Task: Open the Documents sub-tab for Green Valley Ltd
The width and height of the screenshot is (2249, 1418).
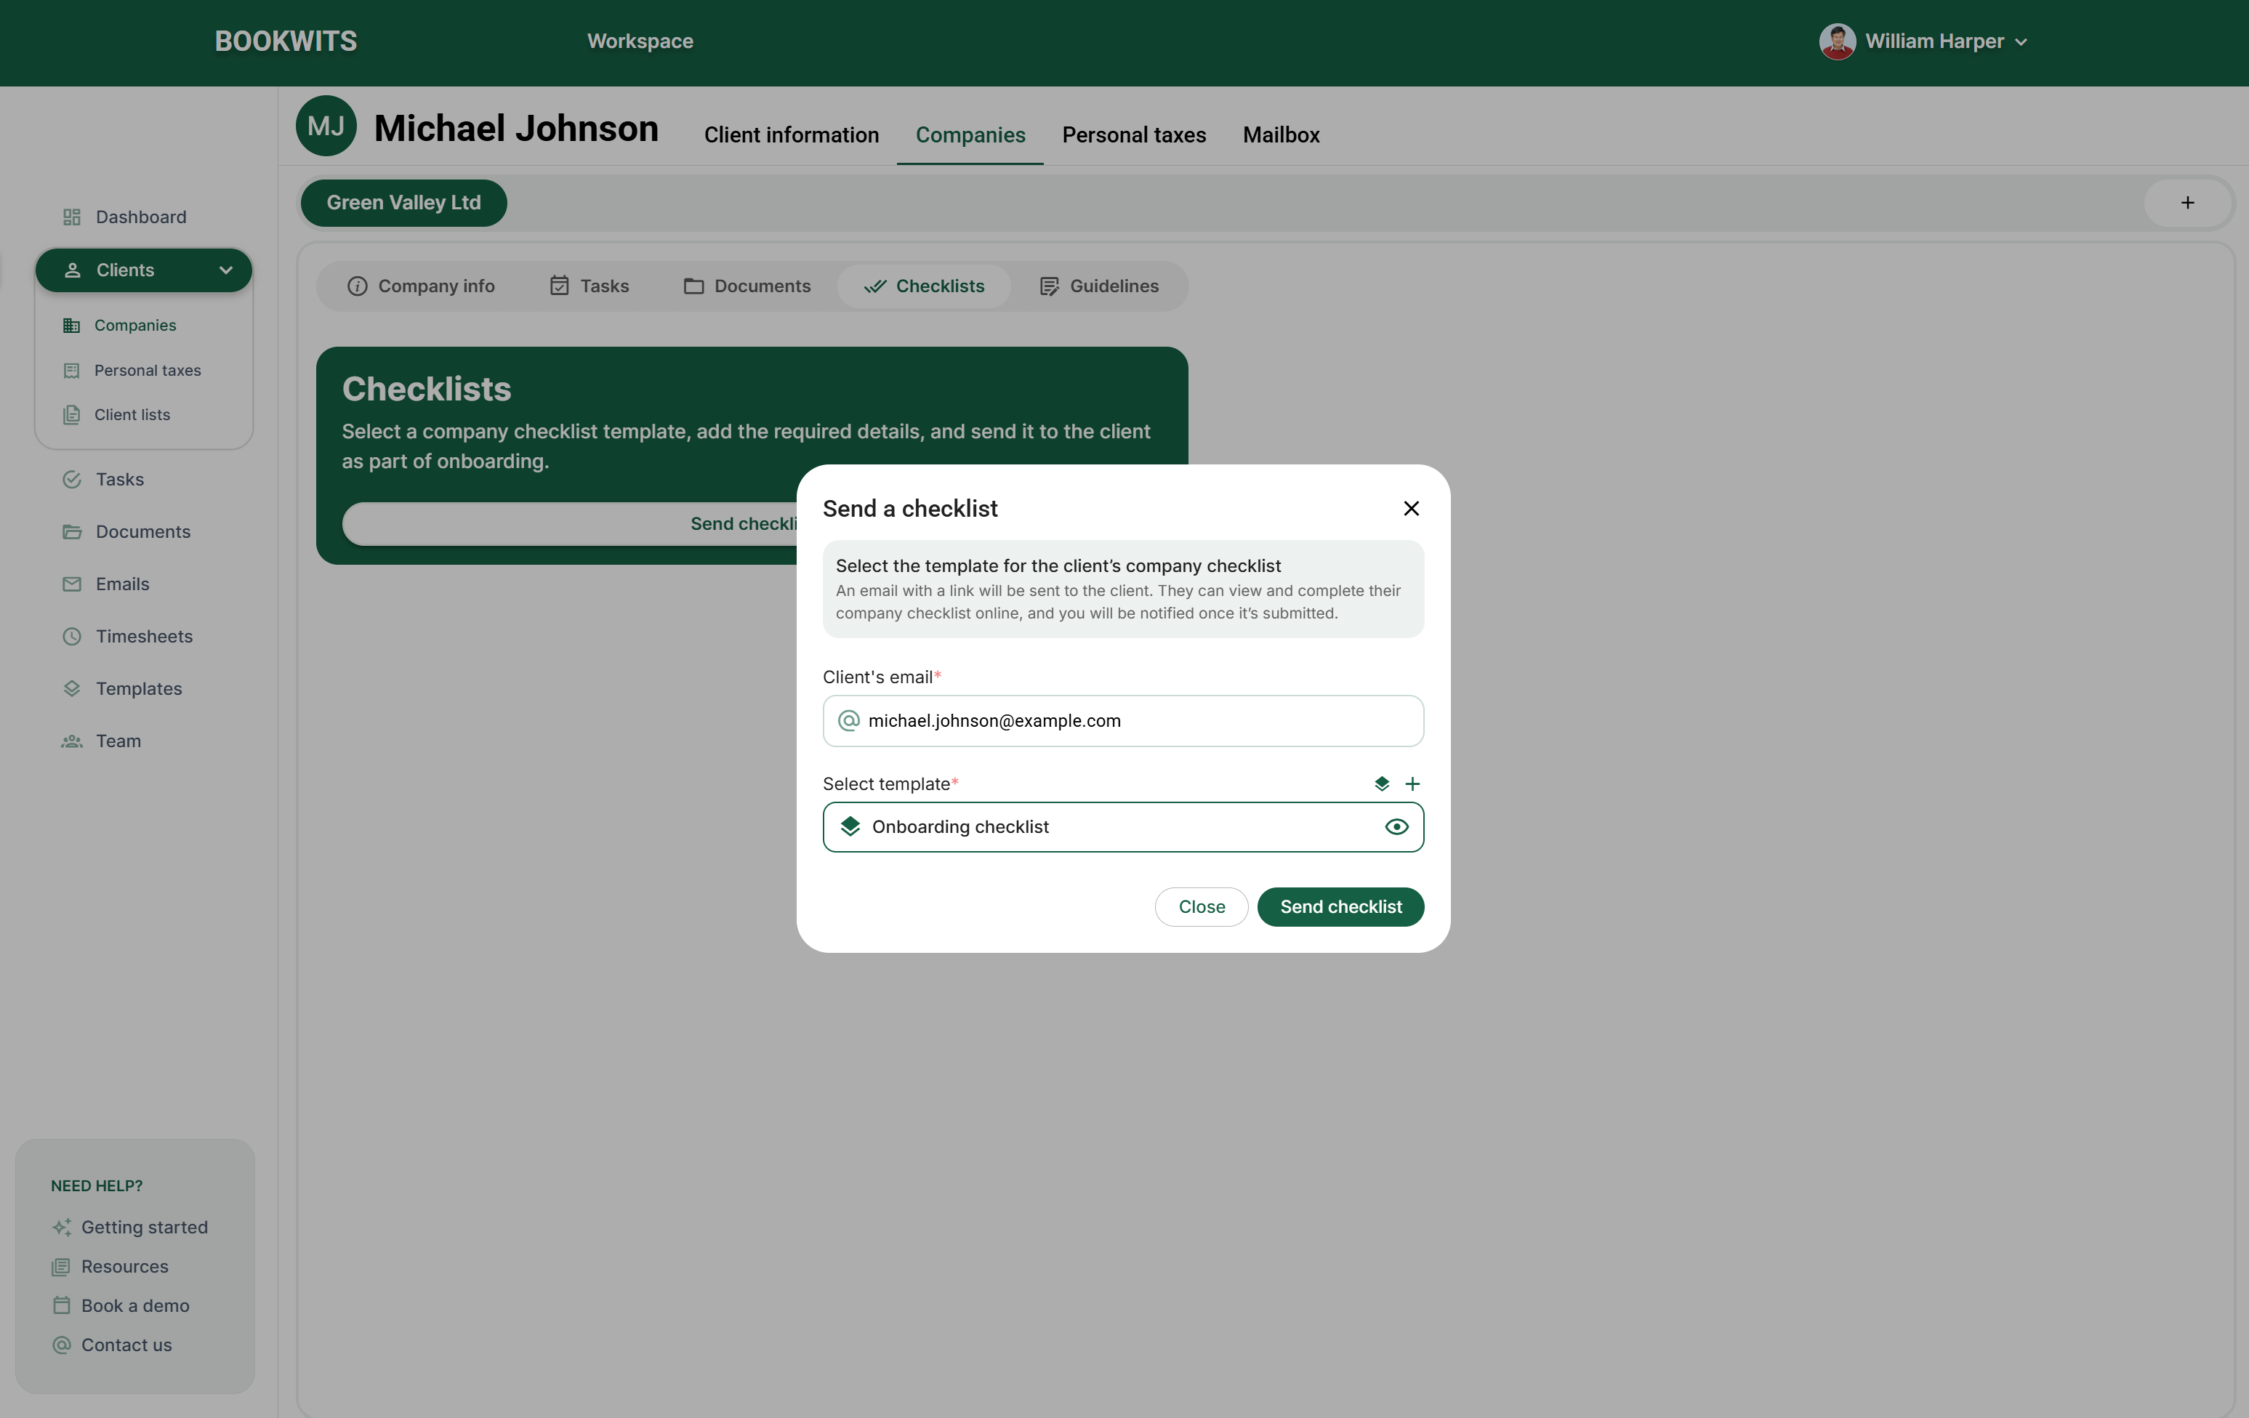Action: [x=747, y=286]
